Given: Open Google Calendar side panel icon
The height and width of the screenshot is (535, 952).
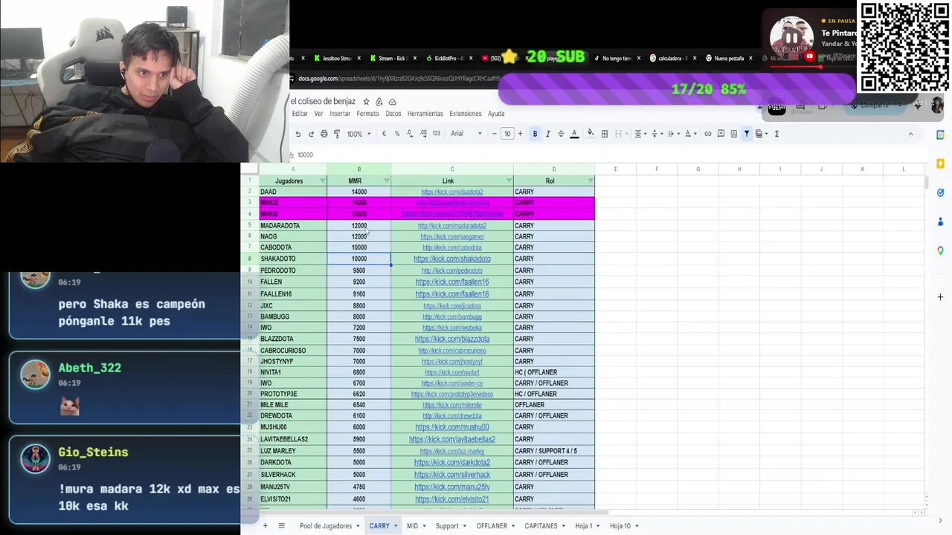Looking at the screenshot, I should [x=940, y=134].
